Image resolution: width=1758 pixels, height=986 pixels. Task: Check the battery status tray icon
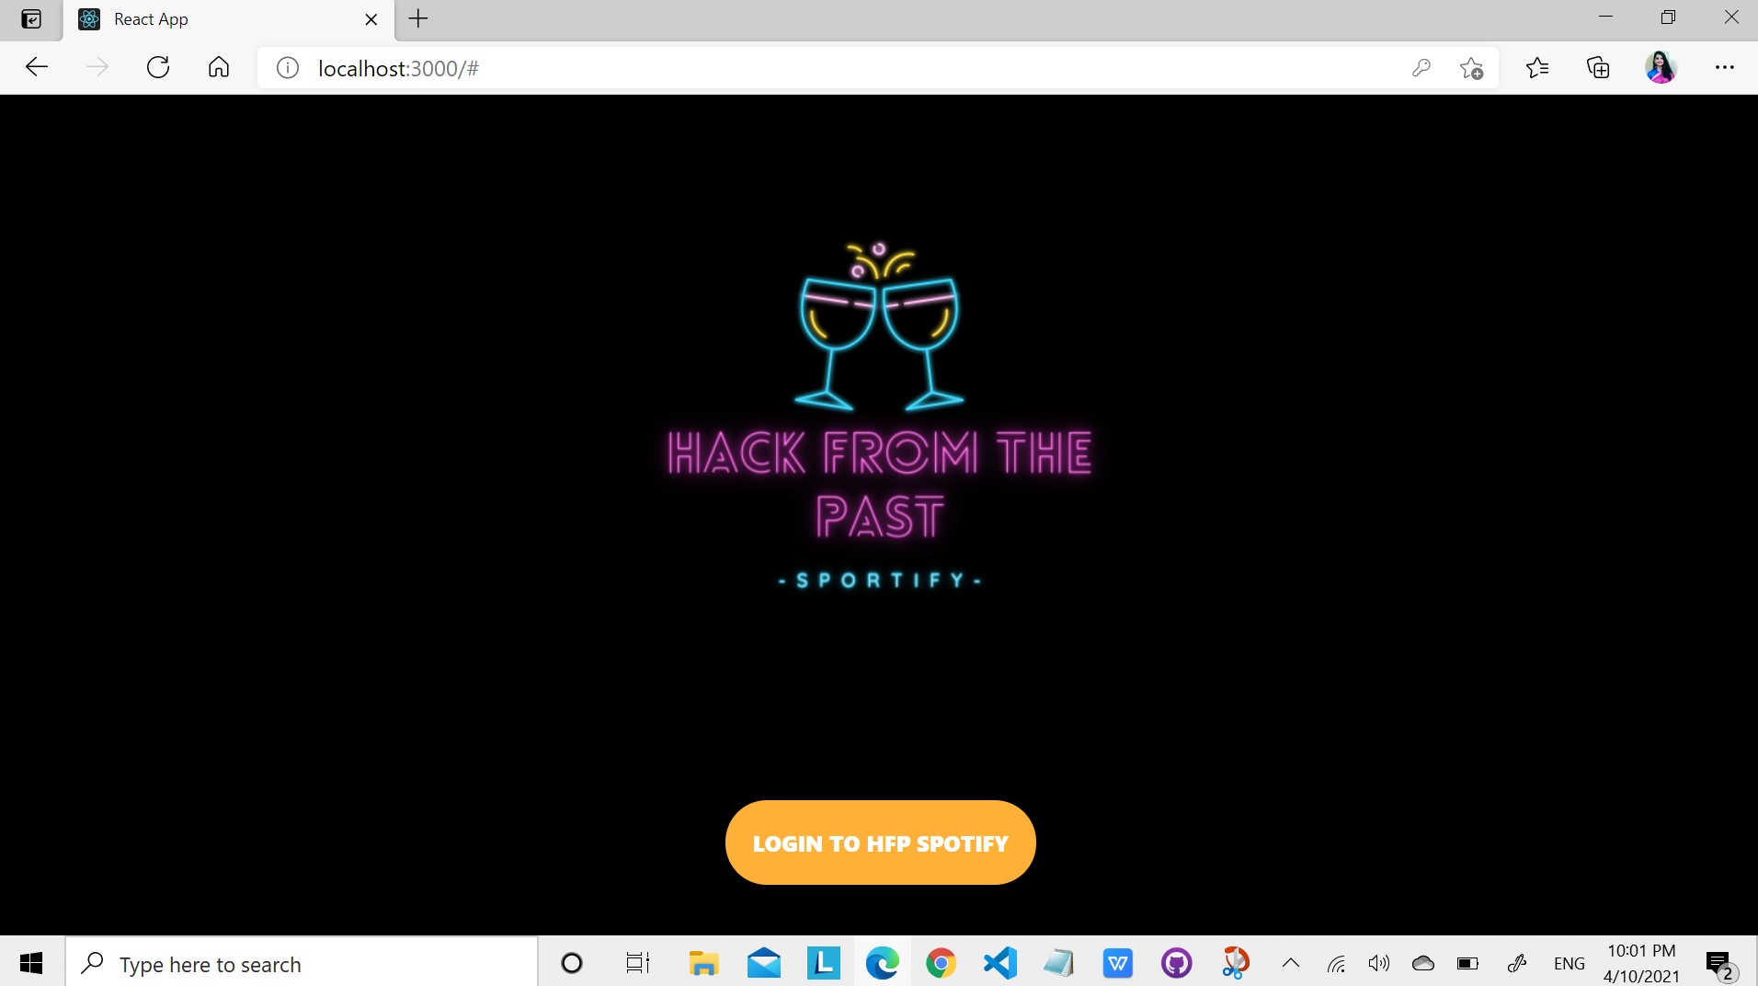(x=1467, y=963)
